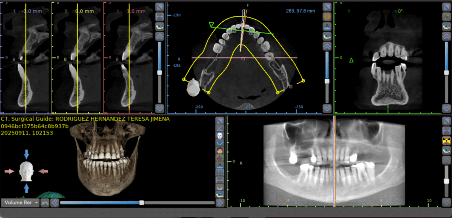Click the right double-arrow in 3D view
The image size is (452, 218).
(x=219, y=203)
